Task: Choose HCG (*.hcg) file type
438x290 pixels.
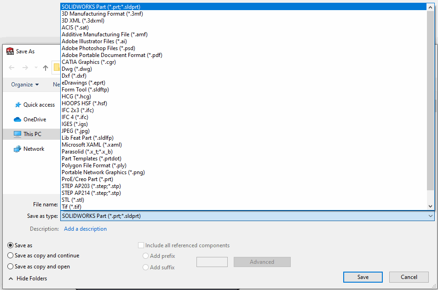Action: [x=243, y=97]
